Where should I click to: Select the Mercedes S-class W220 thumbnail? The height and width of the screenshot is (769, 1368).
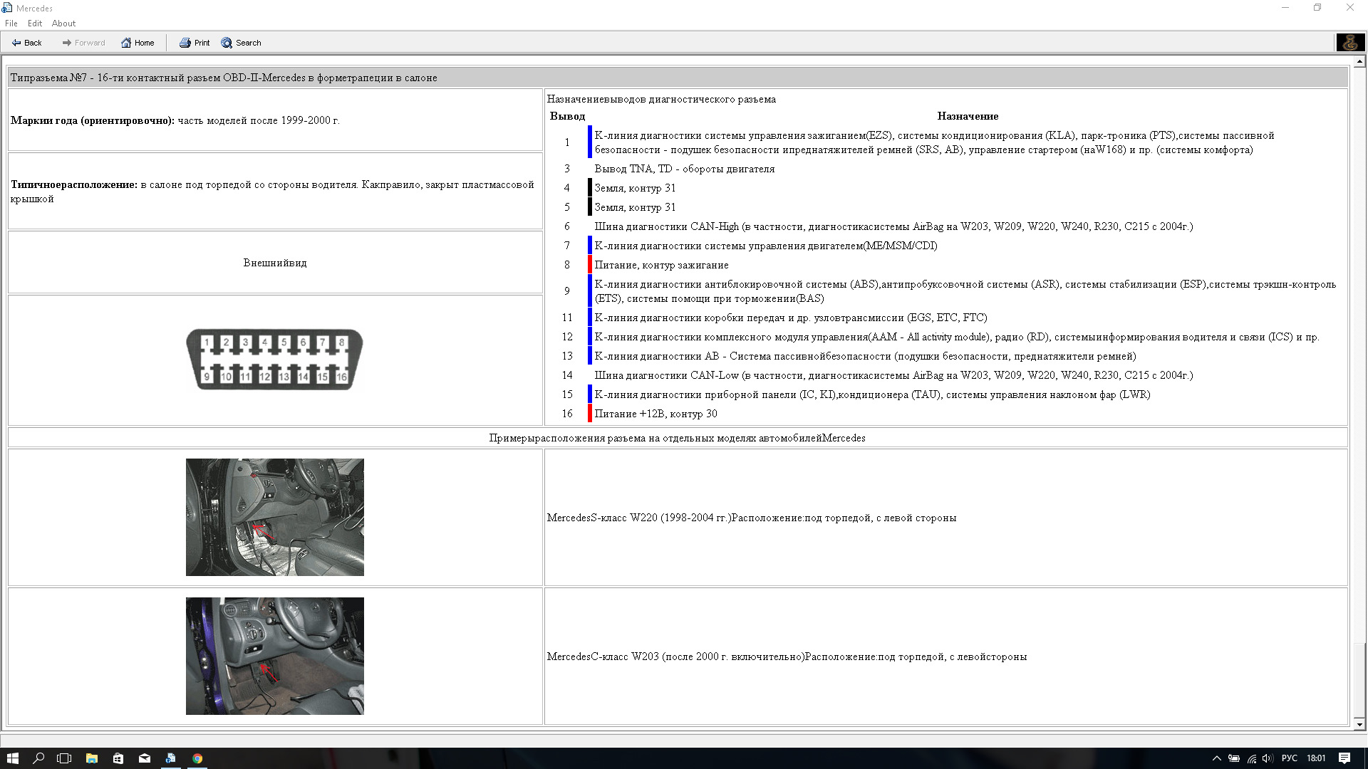pos(275,518)
